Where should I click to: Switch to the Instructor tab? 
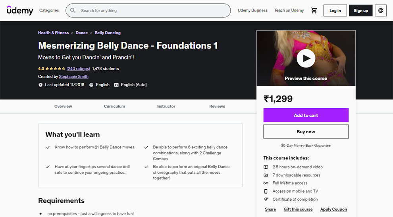(x=166, y=106)
